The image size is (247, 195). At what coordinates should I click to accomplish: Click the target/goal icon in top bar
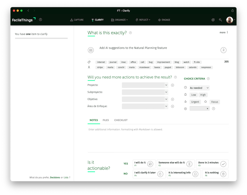[x=213, y=20]
